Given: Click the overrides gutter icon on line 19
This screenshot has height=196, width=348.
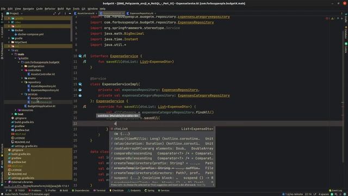Looking at the screenshot, I should [x=85, y=107].
